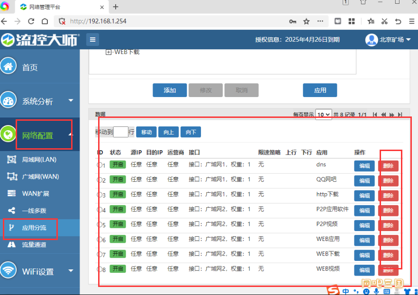Select radio button for row 8 WEB视频
Image resolution: width=418 pixels, height=295 pixels.
tap(100, 269)
